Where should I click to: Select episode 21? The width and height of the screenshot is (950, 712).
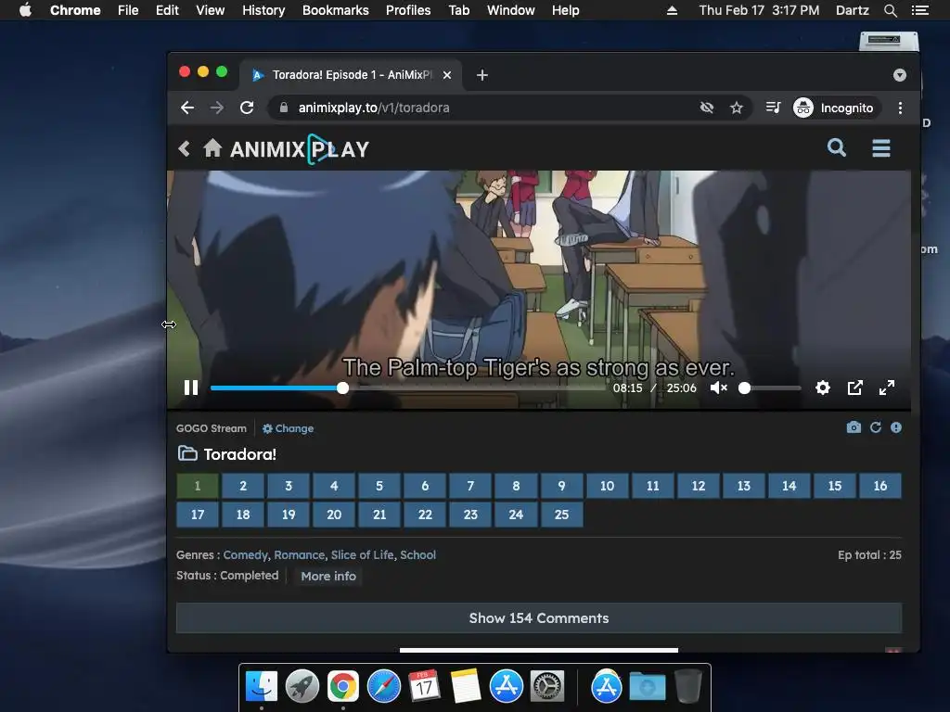pyautogui.click(x=379, y=514)
